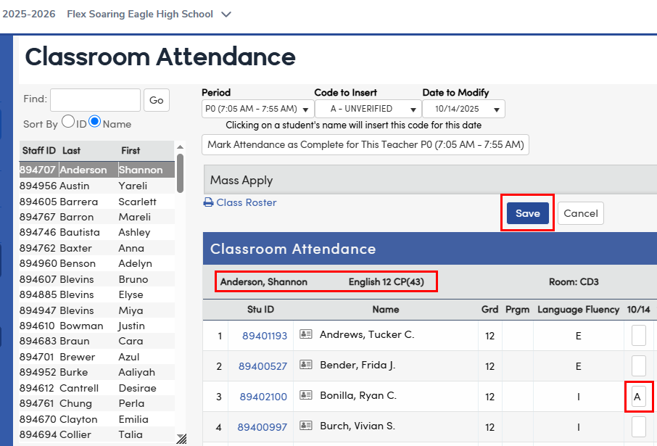
Task: Open ID card icon for Andrews, Tucker C.
Action: [x=306, y=334]
